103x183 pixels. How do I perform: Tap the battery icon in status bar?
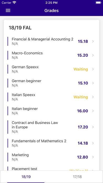98,3
